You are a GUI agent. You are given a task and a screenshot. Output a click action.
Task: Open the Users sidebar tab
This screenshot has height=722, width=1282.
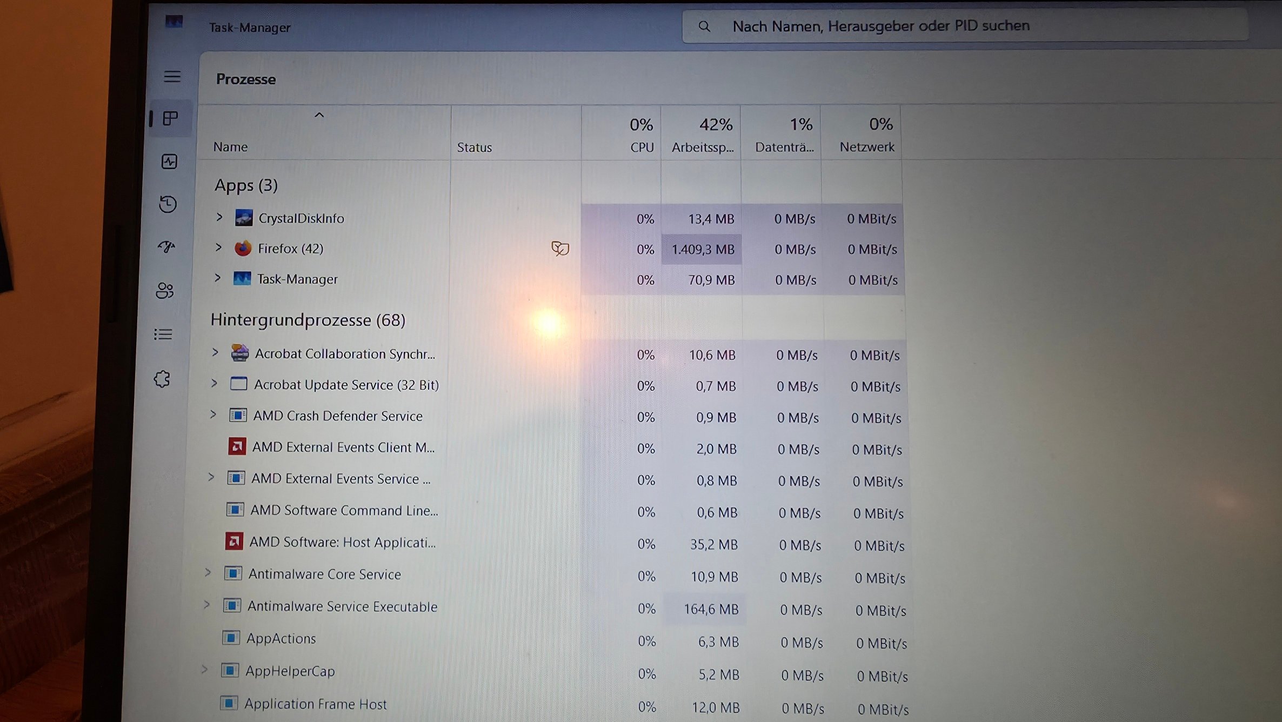[165, 291]
